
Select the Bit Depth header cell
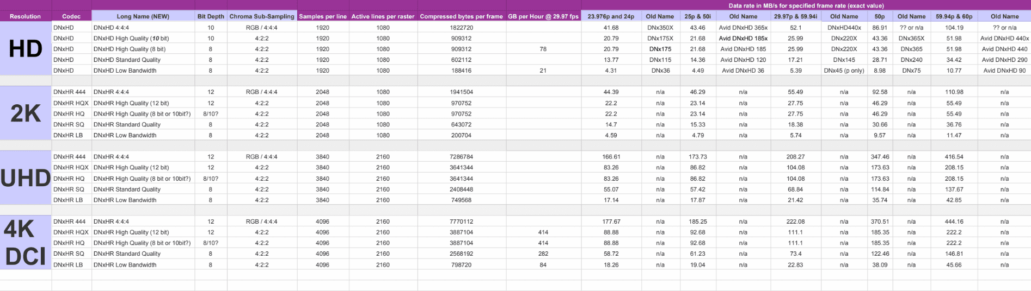(x=211, y=16)
